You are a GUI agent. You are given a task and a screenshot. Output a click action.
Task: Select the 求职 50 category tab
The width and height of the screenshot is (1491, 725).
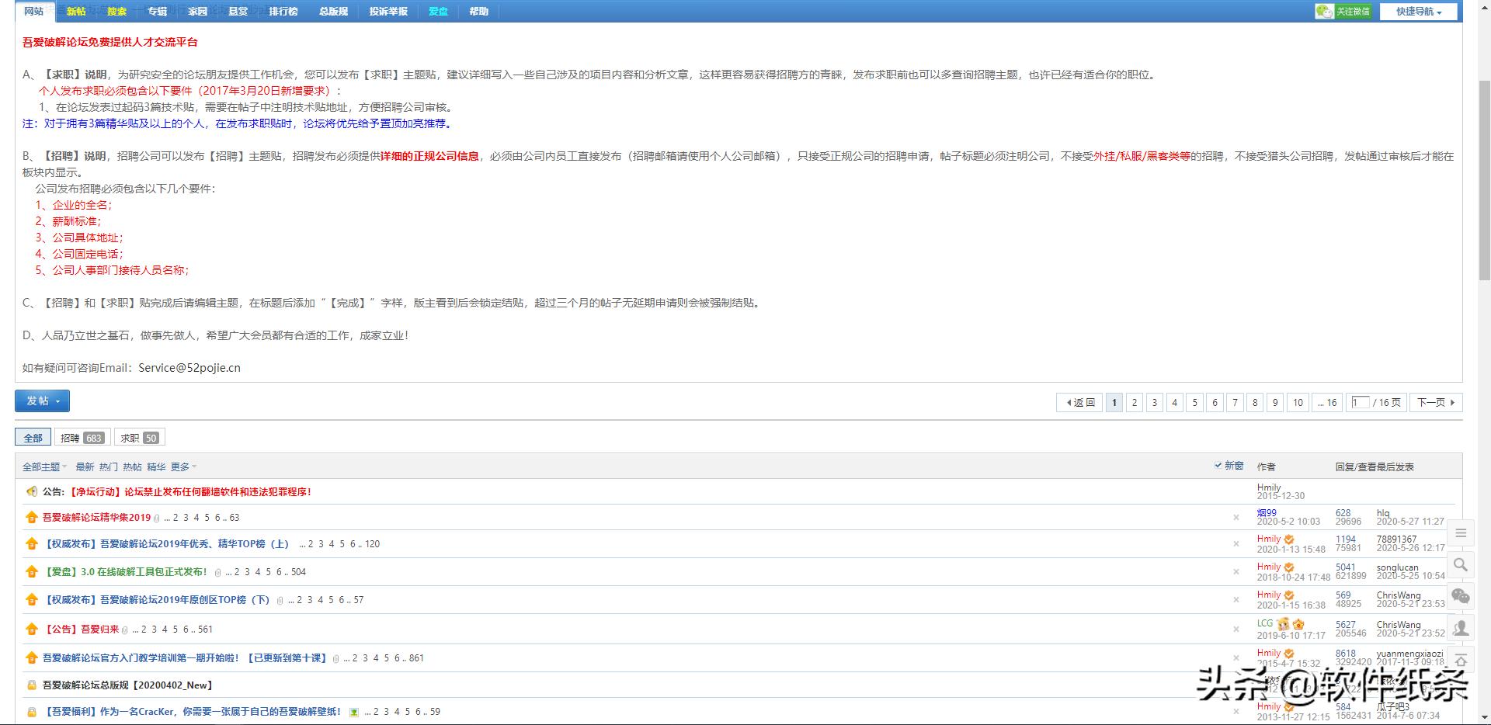tap(140, 438)
